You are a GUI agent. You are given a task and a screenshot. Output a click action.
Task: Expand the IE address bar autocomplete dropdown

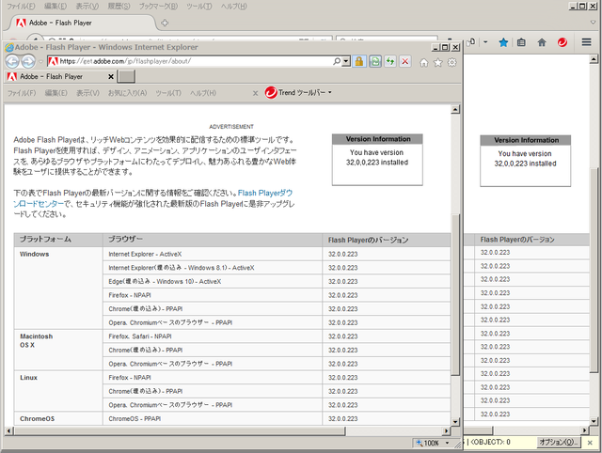pos(346,61)
